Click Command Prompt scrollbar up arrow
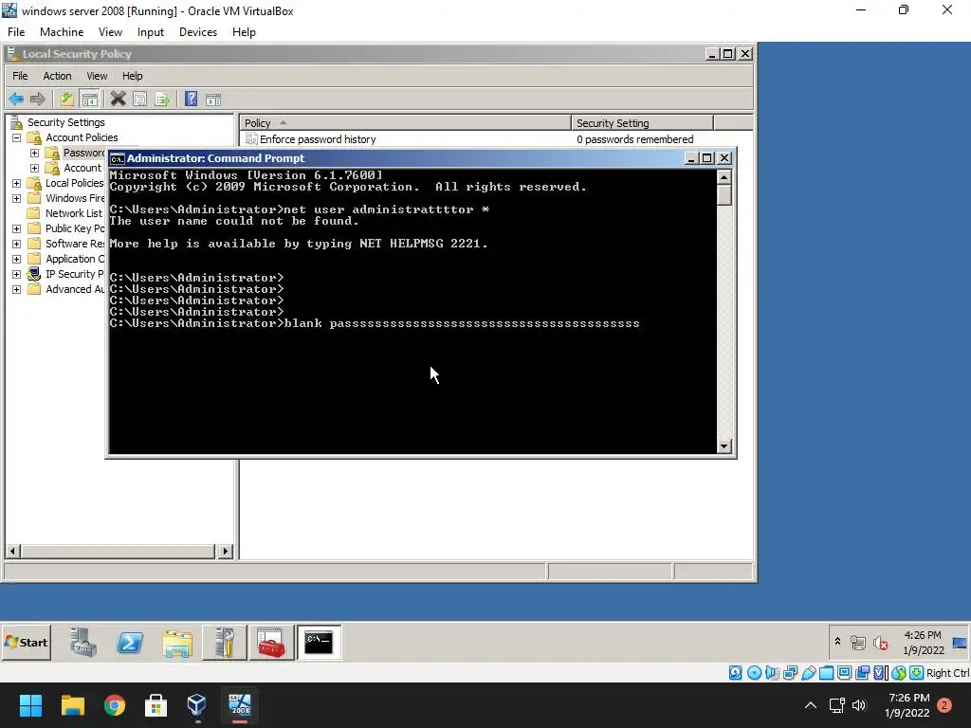This screenshot has height=728, width=971. [x=724, y=177]
